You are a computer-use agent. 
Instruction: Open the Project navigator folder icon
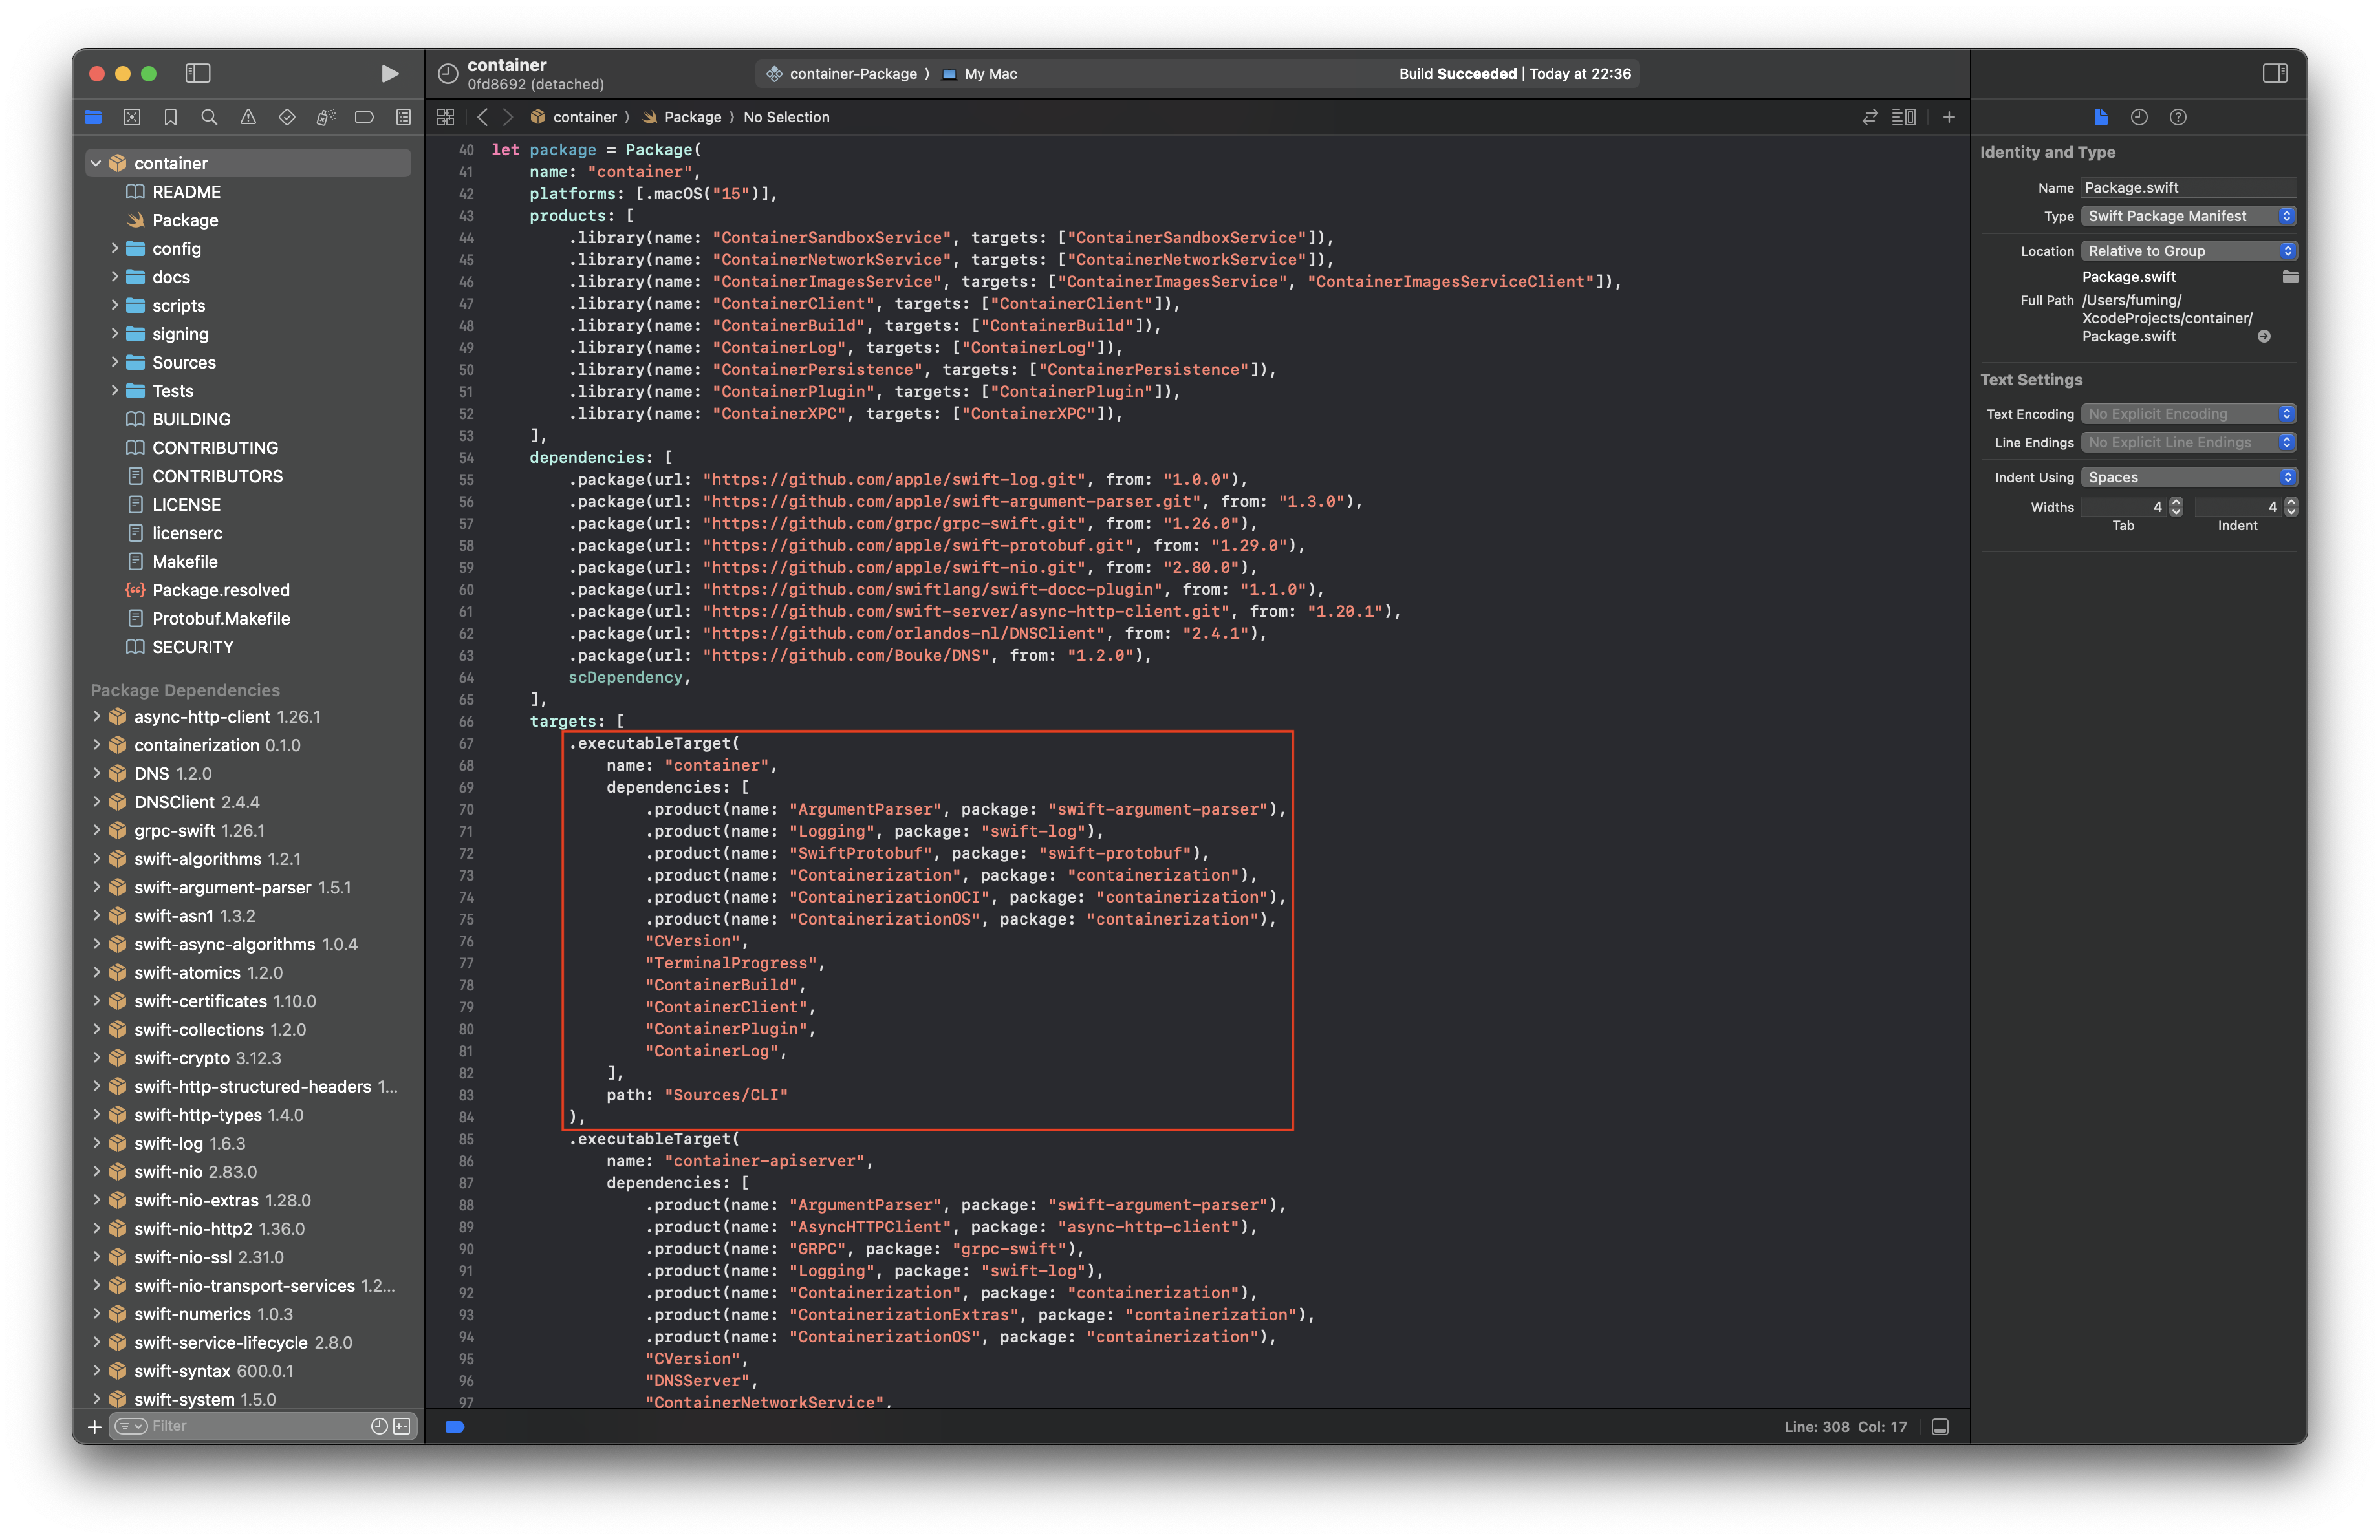point(93,117)
